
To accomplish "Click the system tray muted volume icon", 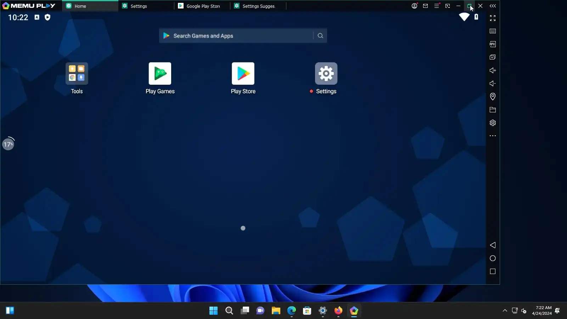I will coord(524,311).
